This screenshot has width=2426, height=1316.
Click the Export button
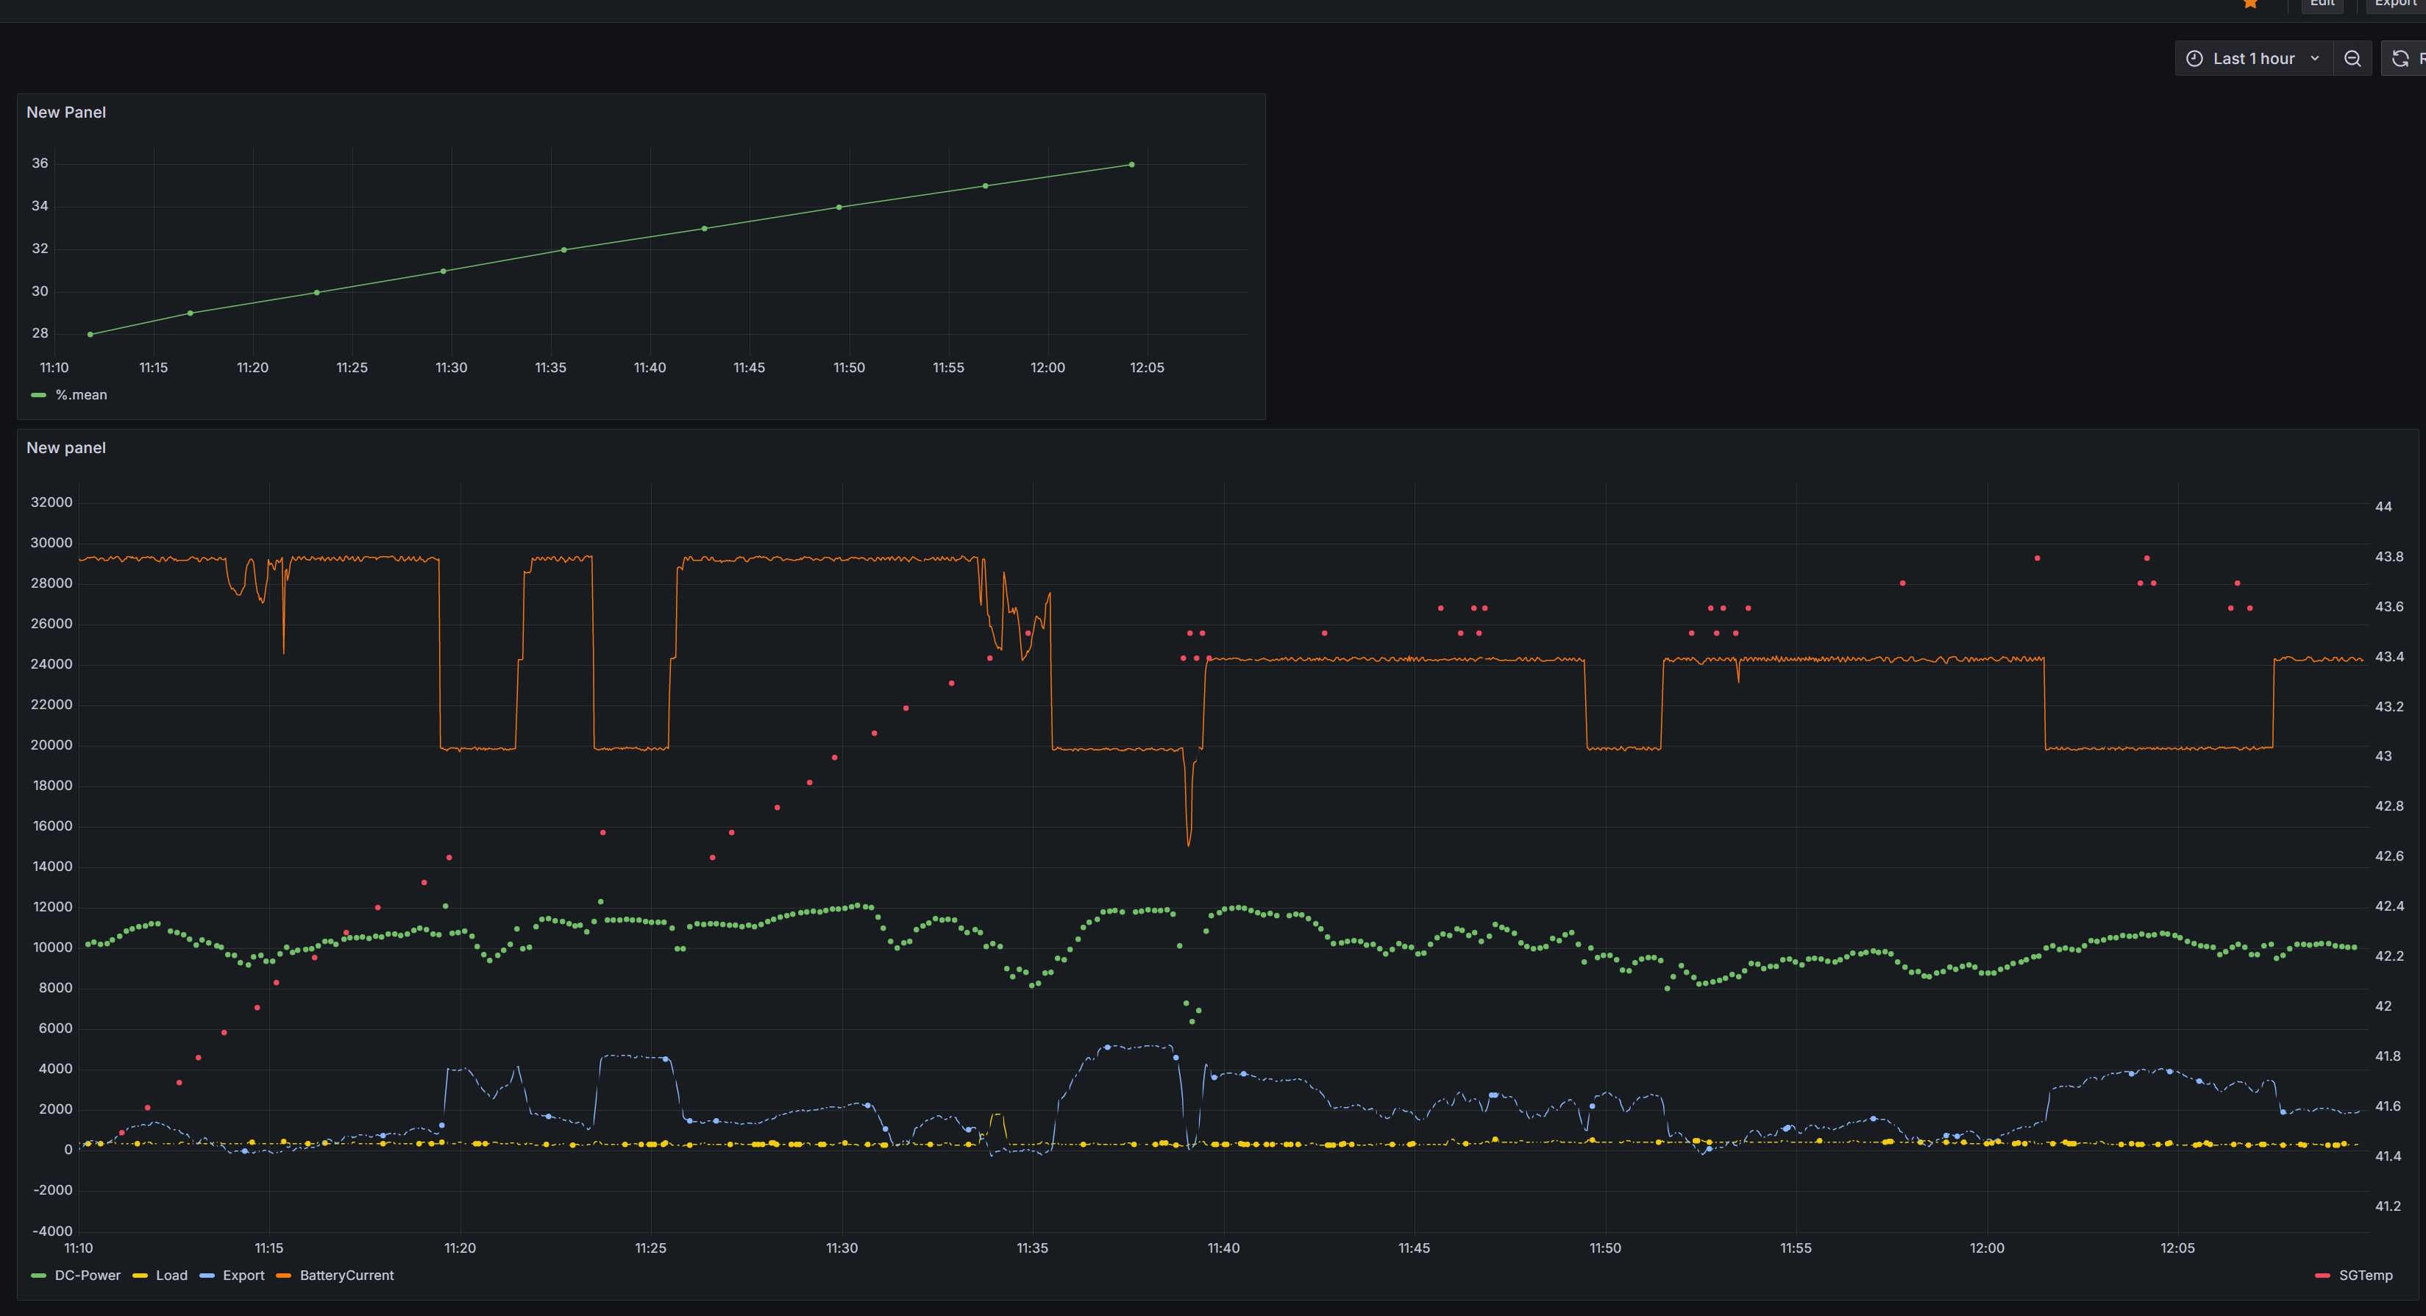(x=2395, y=4)
